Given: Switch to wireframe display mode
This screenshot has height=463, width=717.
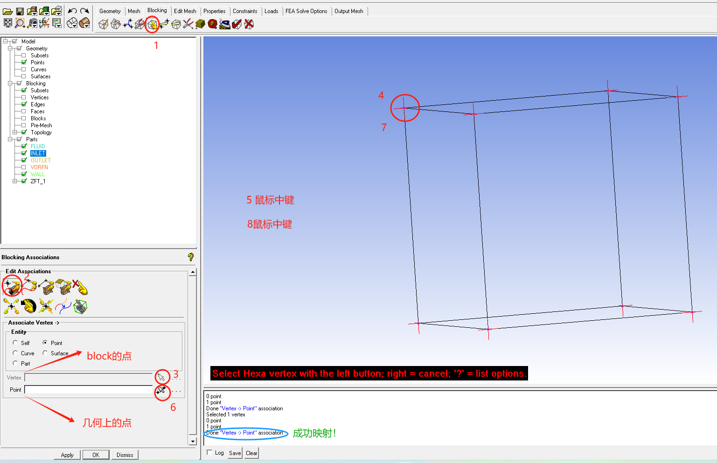Looking at the screenshot, I should click(72, 23).
